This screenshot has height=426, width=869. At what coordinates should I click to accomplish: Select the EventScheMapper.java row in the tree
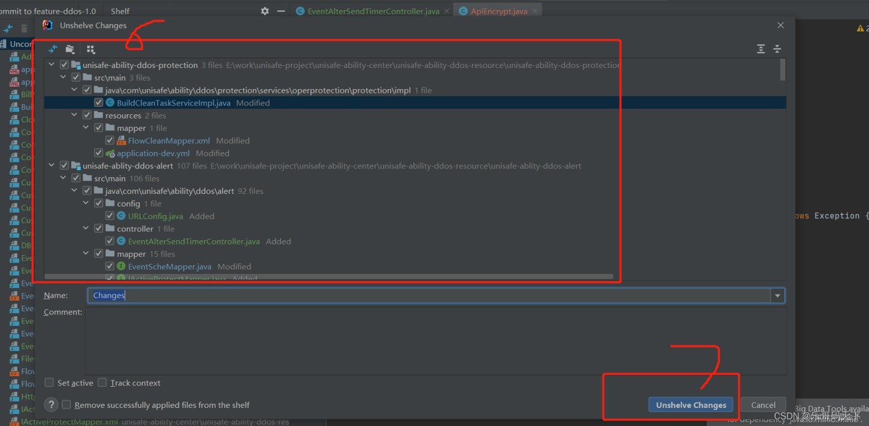point(414,267)
